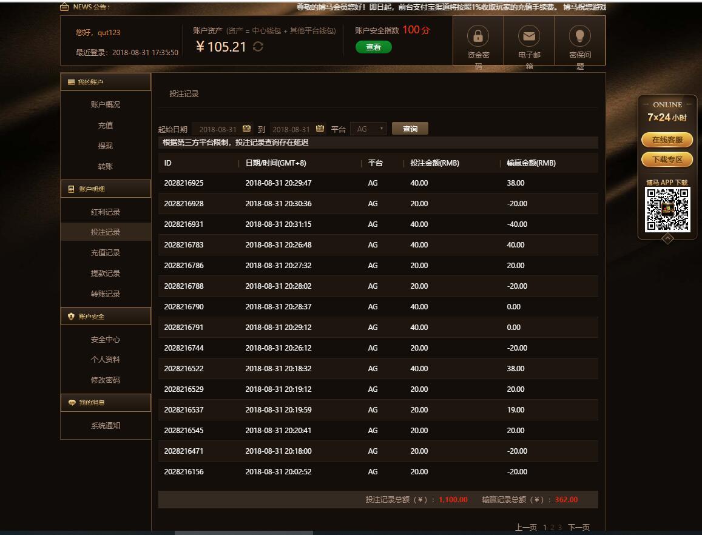Click the start date input field
This screenshot has height=535, width=702.
217,129
